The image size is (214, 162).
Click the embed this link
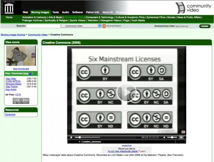(127, 146)
